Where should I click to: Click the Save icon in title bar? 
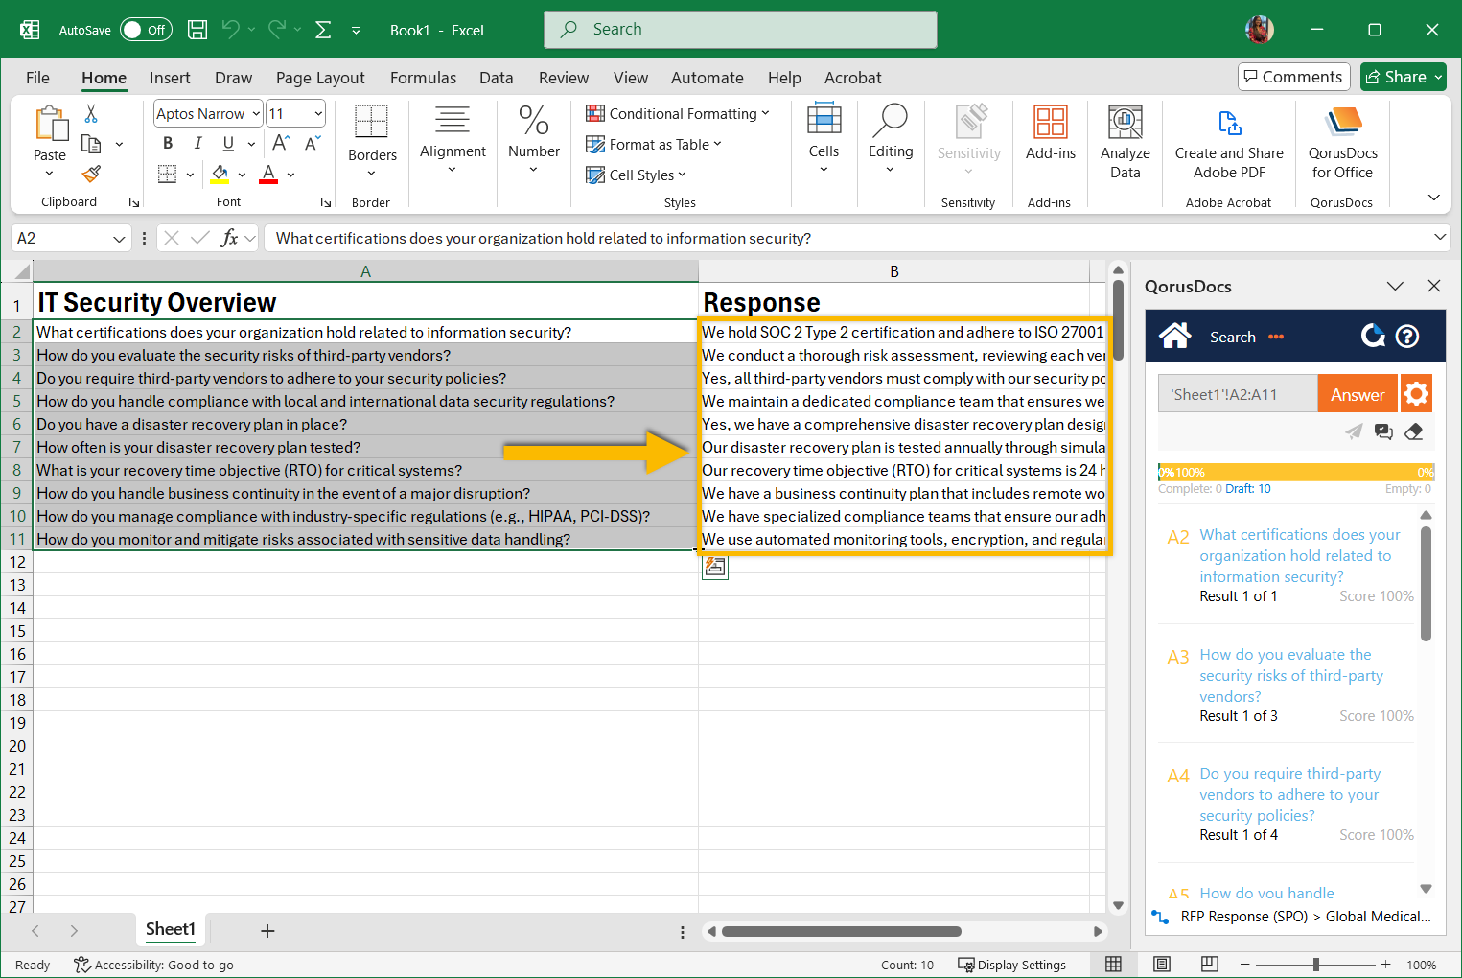pos(197,30)
